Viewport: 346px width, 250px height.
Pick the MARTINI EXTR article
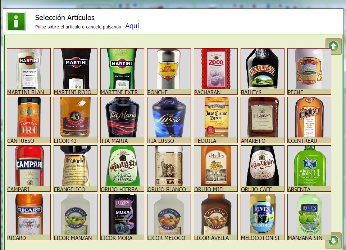(122, 72)
